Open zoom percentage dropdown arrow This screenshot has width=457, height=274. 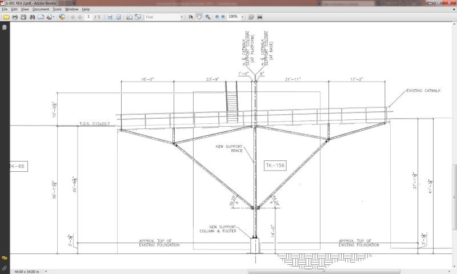242,17
